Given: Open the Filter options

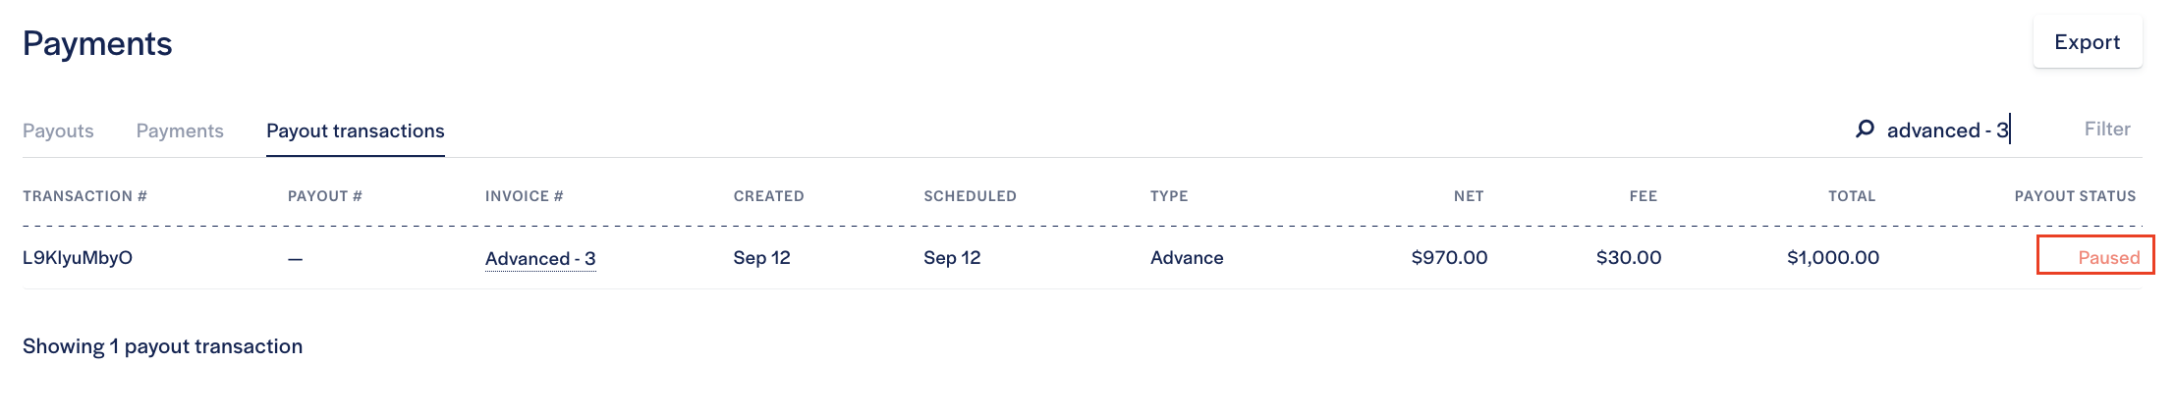Looking at the screenshot, I should click(2106, 130).
